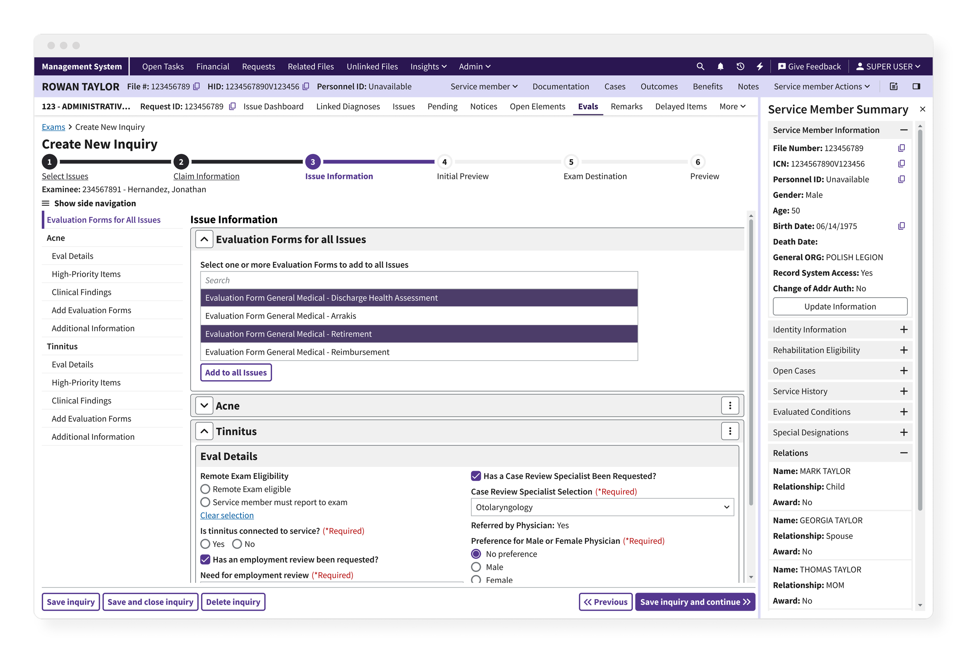Image resolution: width=967 pixels, height=652 pixels.
Task: Copy the HID value in header
Action: (x=306, y=87)
